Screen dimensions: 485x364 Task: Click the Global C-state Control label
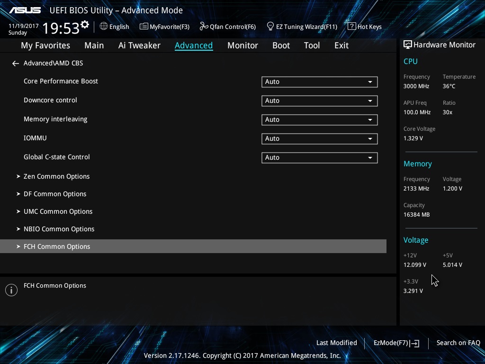(57, 157)
